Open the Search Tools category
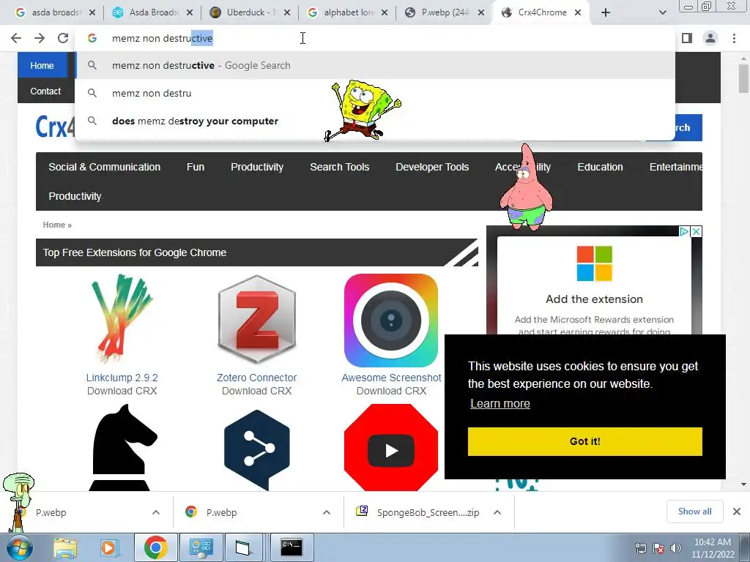Screen dimensions: 750x562 [340, 167]
